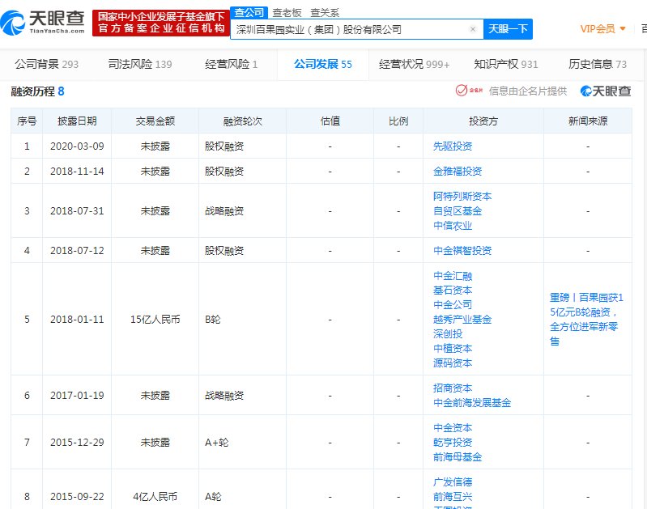Image resolution: width=647 pixels, height=509 pixels.
Task: Open the 经营风险 1 tab
Action: [231, 65]
